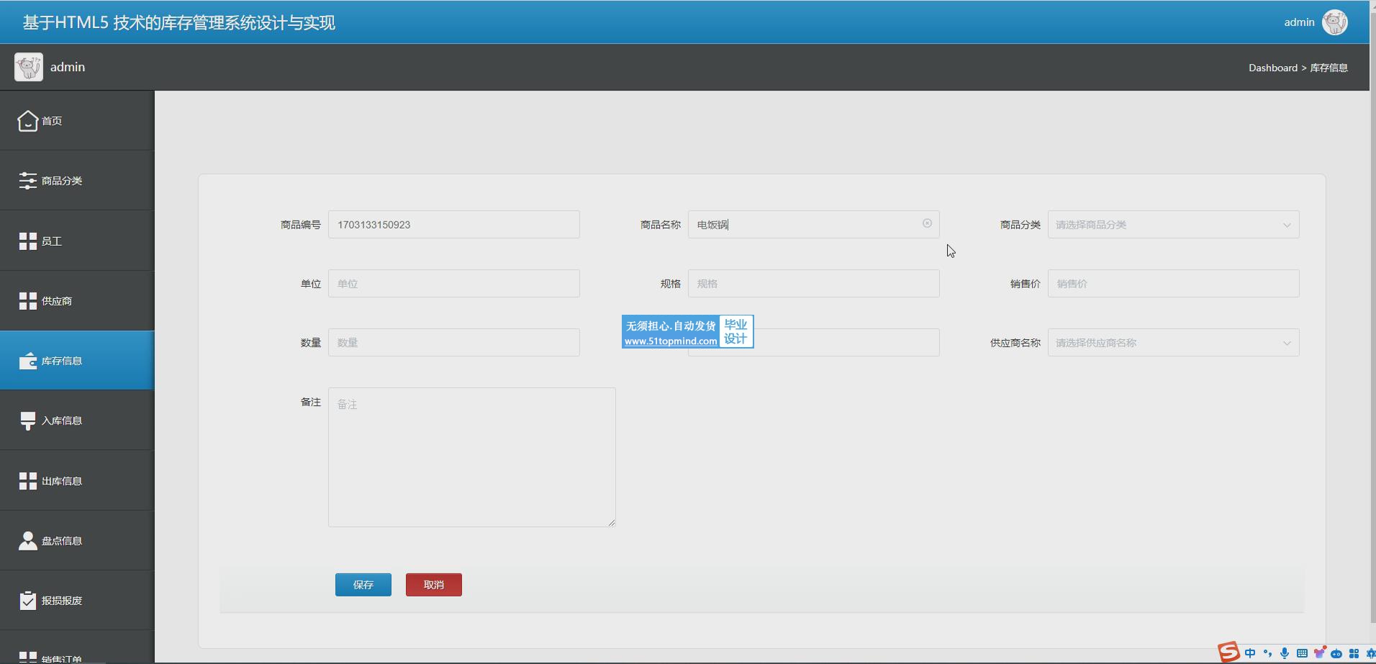Open 商品分类 menu item
1376x664 pixels.
[x=77, y=180]
